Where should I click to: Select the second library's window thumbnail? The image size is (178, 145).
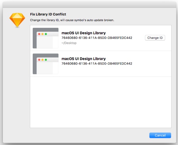coord(46,64)
